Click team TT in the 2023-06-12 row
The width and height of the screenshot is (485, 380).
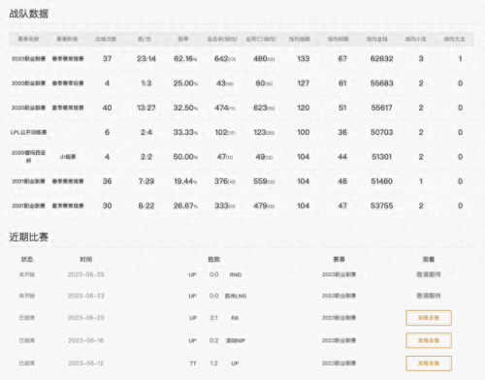click(193, 364)
